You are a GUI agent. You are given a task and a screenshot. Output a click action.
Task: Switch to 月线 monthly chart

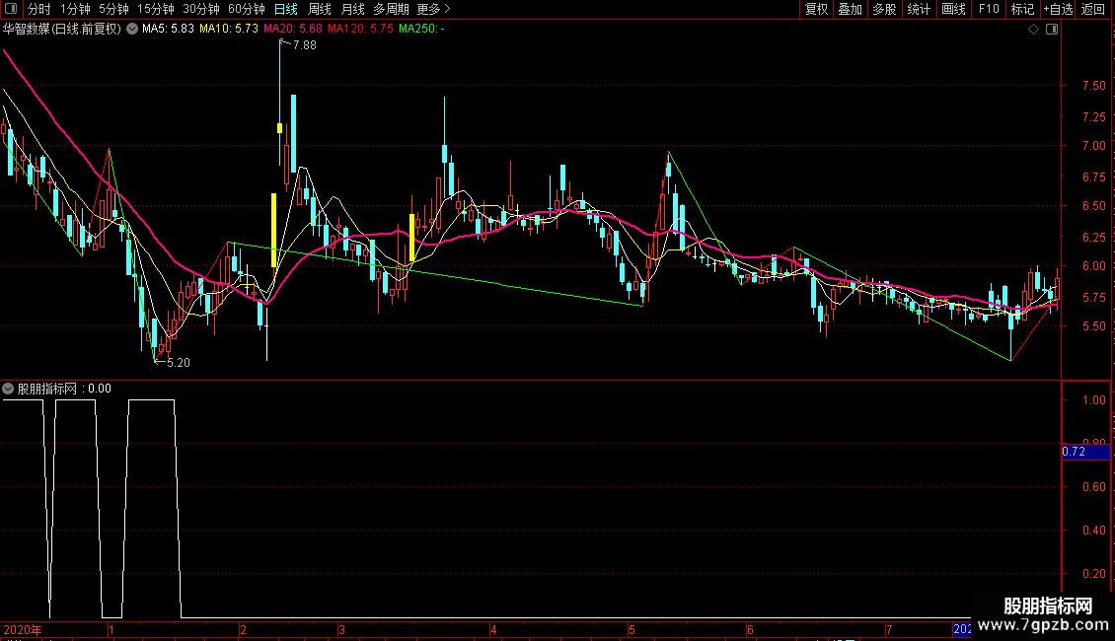pos(352,9)
